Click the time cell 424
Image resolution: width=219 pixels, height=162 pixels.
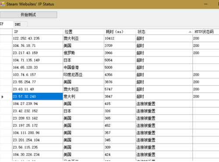click(x=120, y=155)
